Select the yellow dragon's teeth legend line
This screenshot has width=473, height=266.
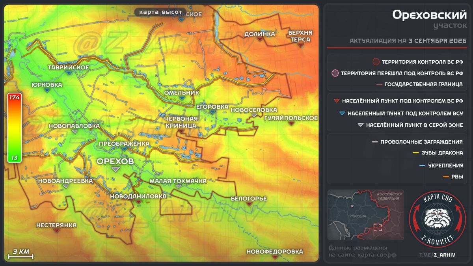click(415, 153)
